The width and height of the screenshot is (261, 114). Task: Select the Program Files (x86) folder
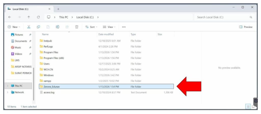(54, 58)
